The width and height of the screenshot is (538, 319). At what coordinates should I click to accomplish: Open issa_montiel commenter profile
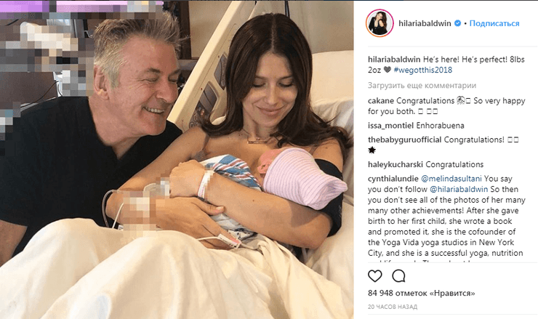(390, 126)
